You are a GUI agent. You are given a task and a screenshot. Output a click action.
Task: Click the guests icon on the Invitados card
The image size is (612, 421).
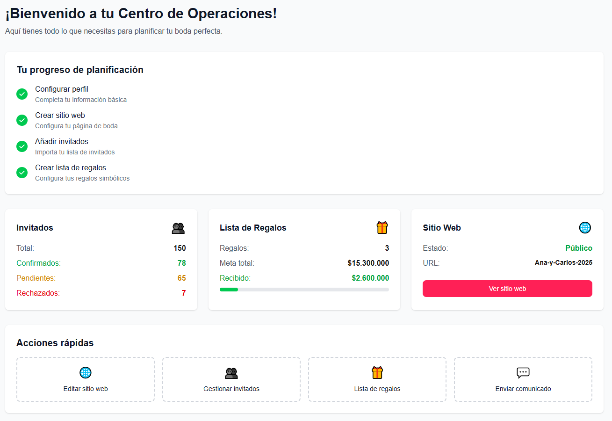tap(179, 228)
